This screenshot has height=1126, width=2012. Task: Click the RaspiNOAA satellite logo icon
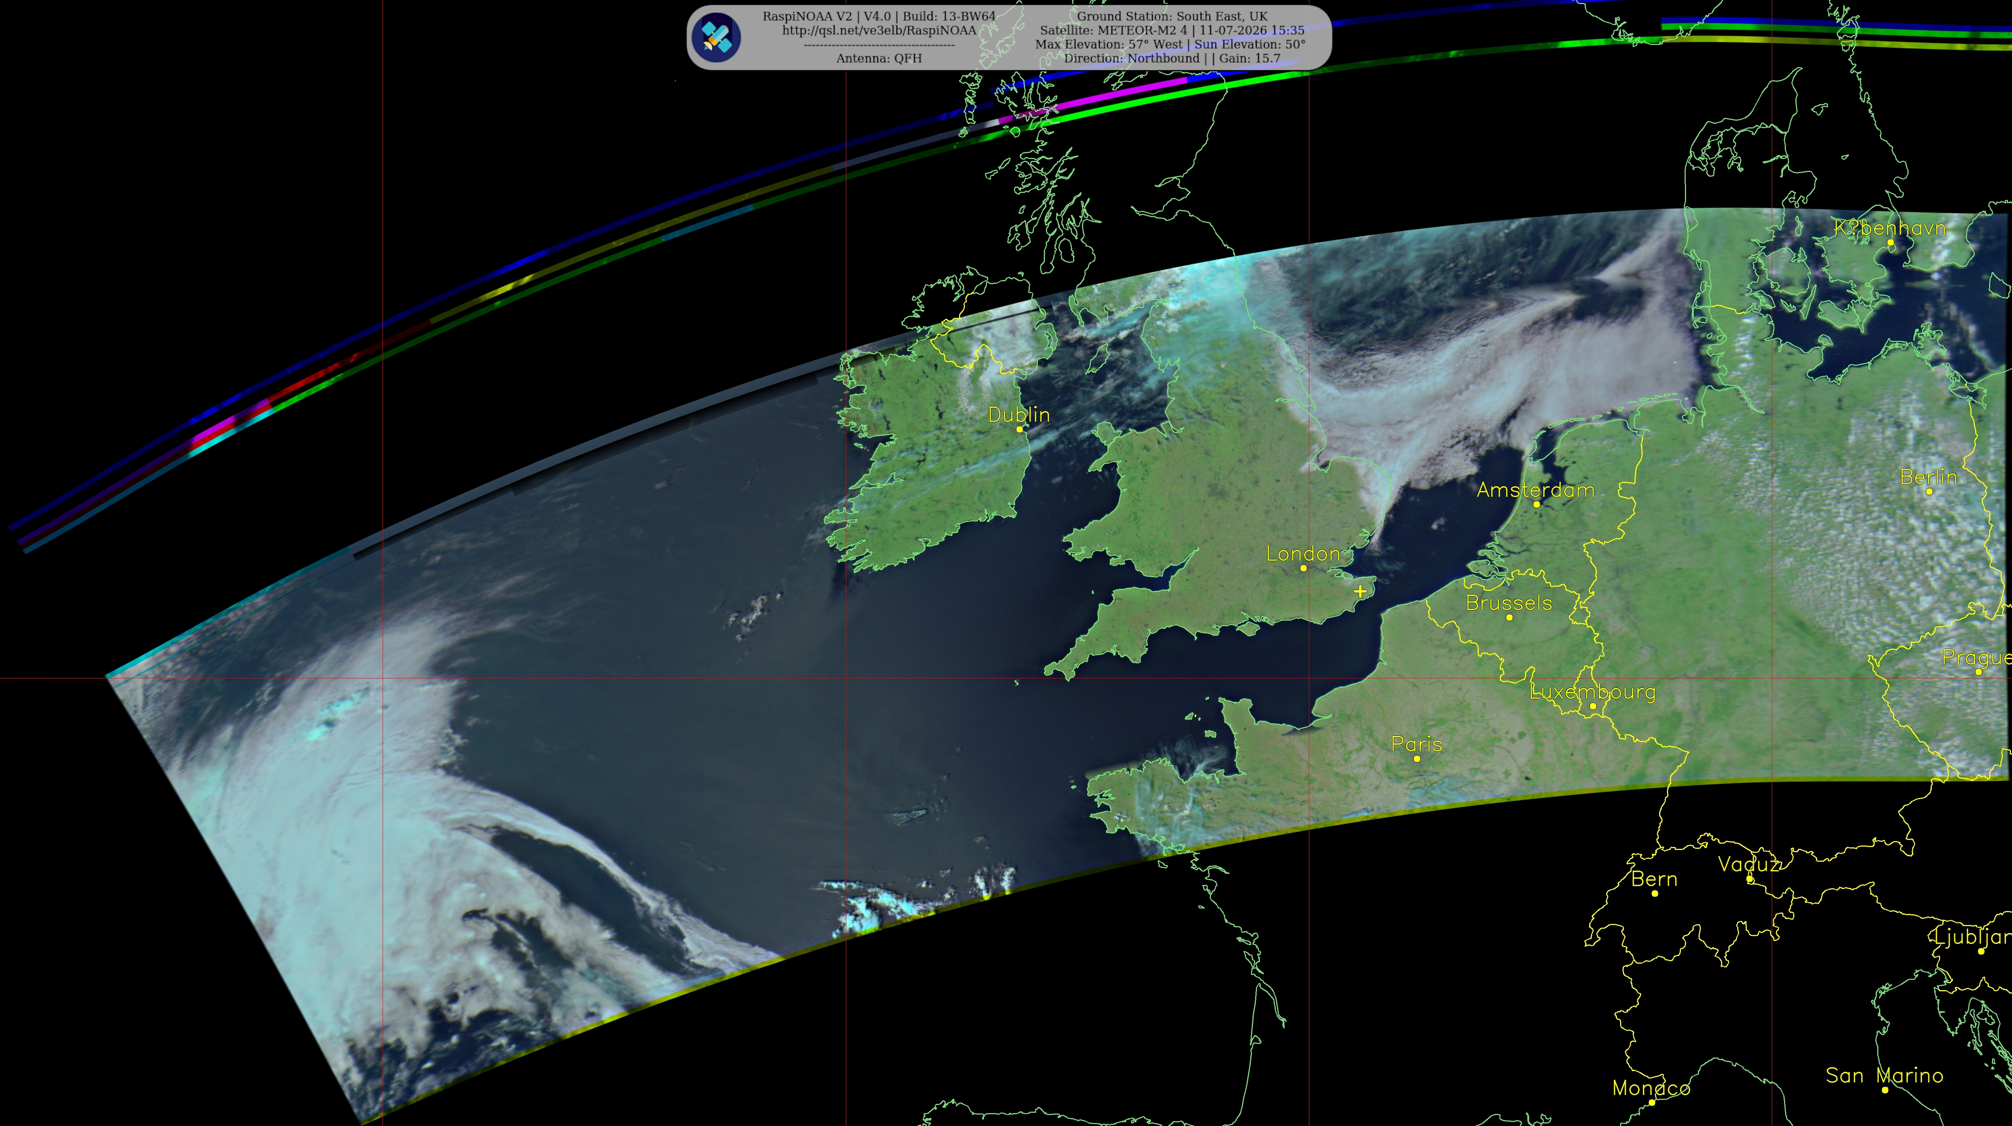(x=716, y=38)
